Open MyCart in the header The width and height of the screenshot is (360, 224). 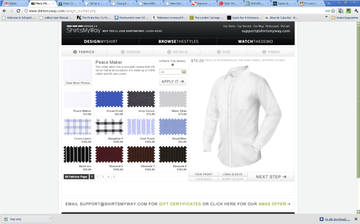click(285, 26)
